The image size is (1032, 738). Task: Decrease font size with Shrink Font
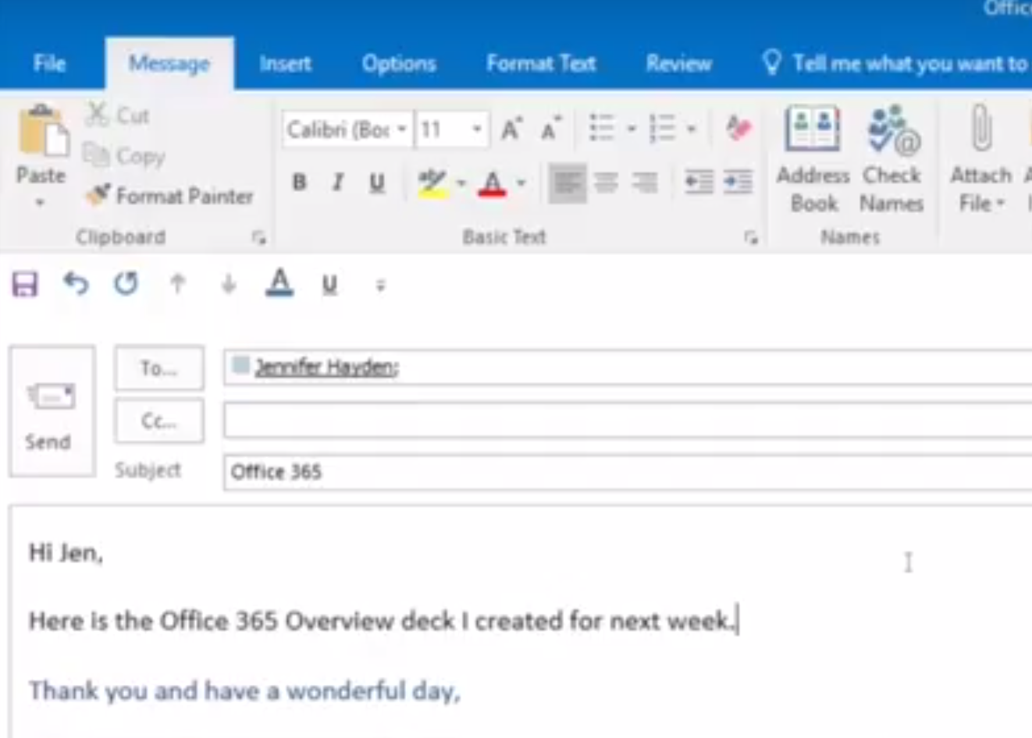pos(551,129)
